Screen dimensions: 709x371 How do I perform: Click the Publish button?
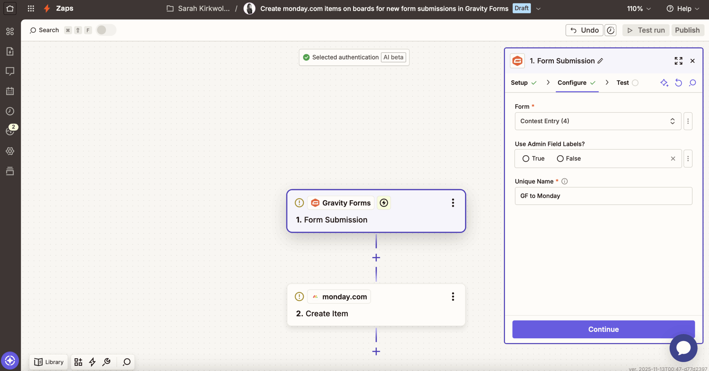coord(687,30)
